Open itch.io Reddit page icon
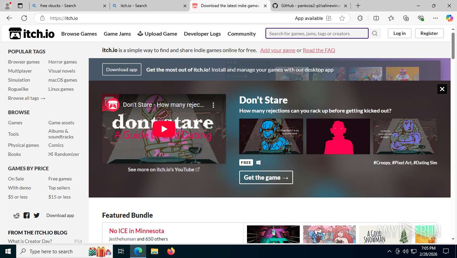The image size is (457, 258). [16, 215]
